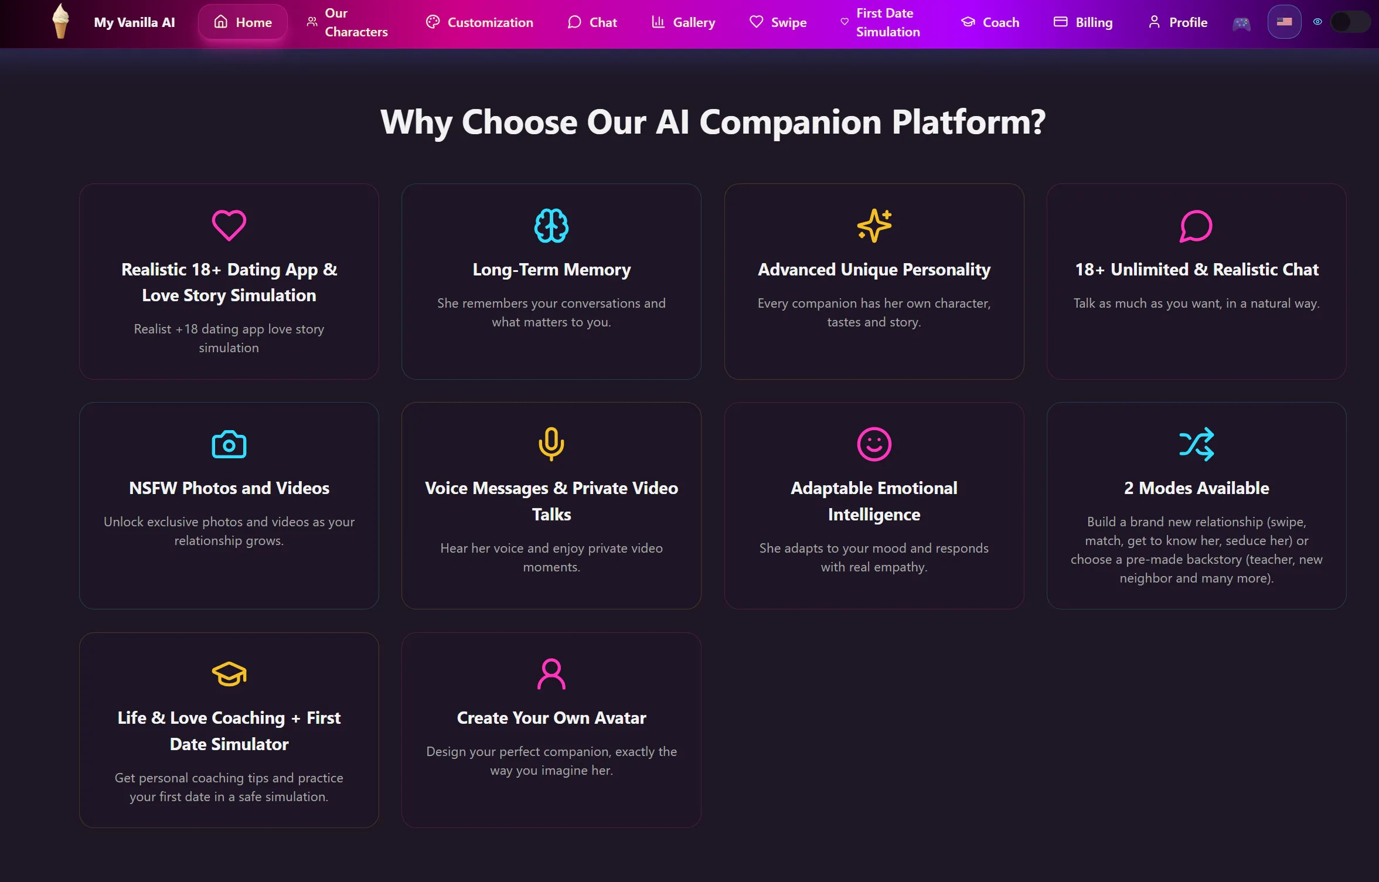Click the smiley icon above Adaptable Emotional Intelligence

tap(874, 444)
